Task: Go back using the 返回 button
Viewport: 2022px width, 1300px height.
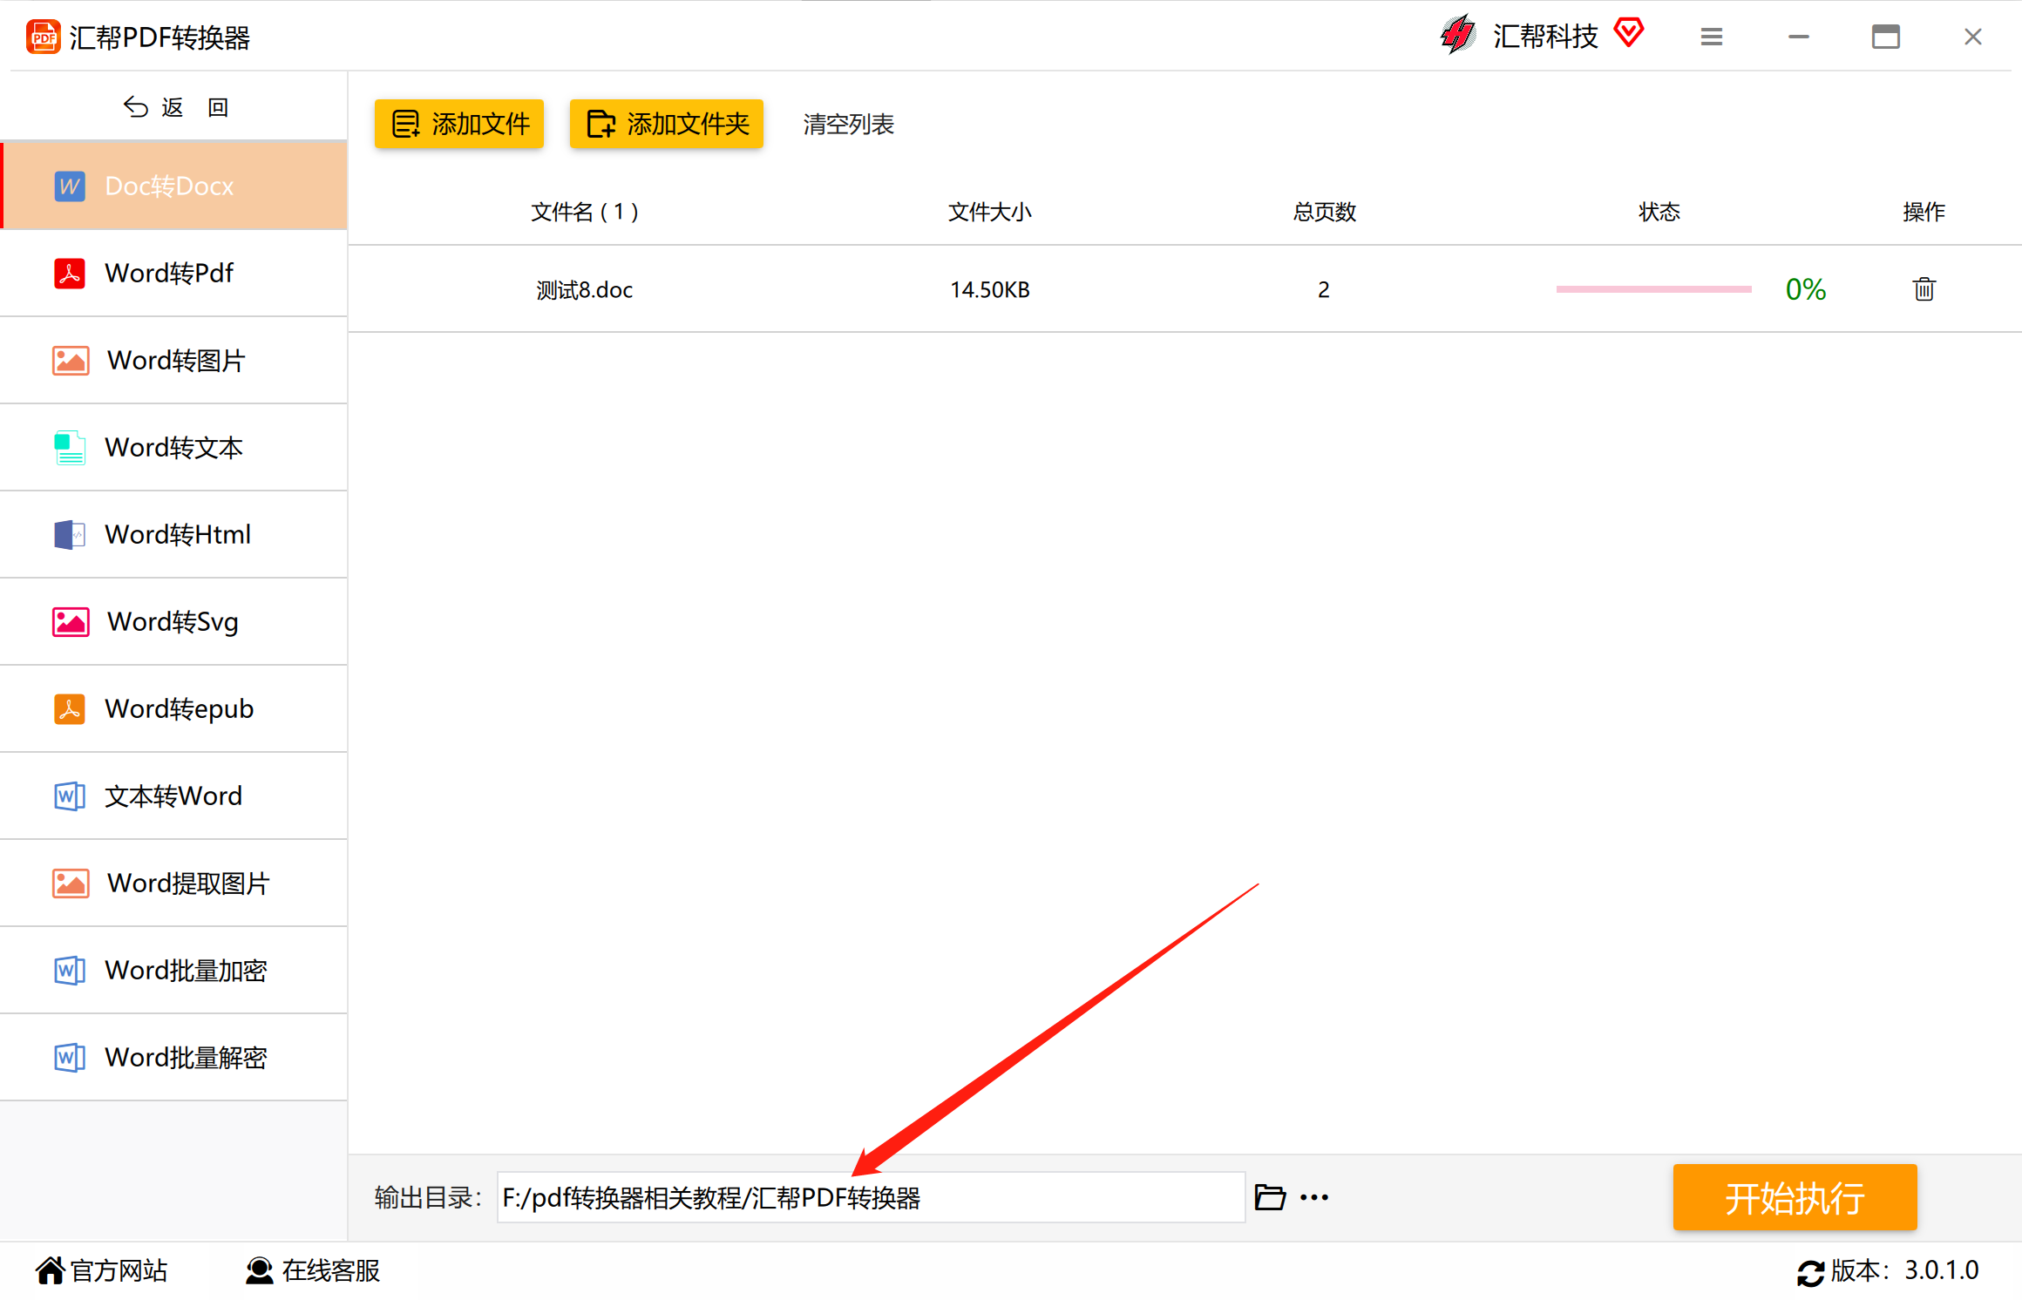Action: coord(174,107)
